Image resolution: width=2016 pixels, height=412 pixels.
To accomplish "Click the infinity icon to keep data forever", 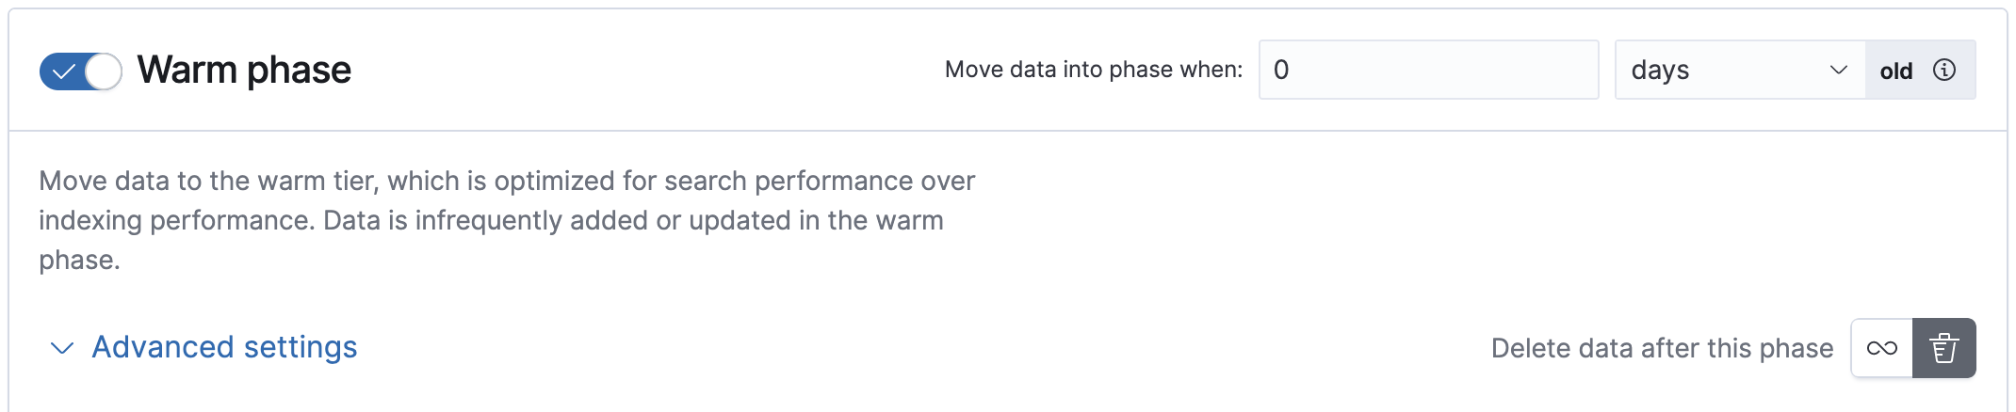I will click(x=1881, y=348).
